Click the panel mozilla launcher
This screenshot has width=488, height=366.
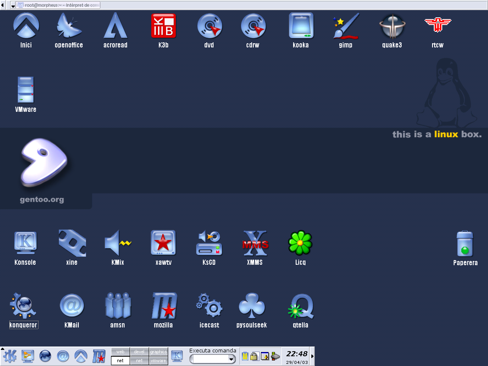[x=99, y=356]
